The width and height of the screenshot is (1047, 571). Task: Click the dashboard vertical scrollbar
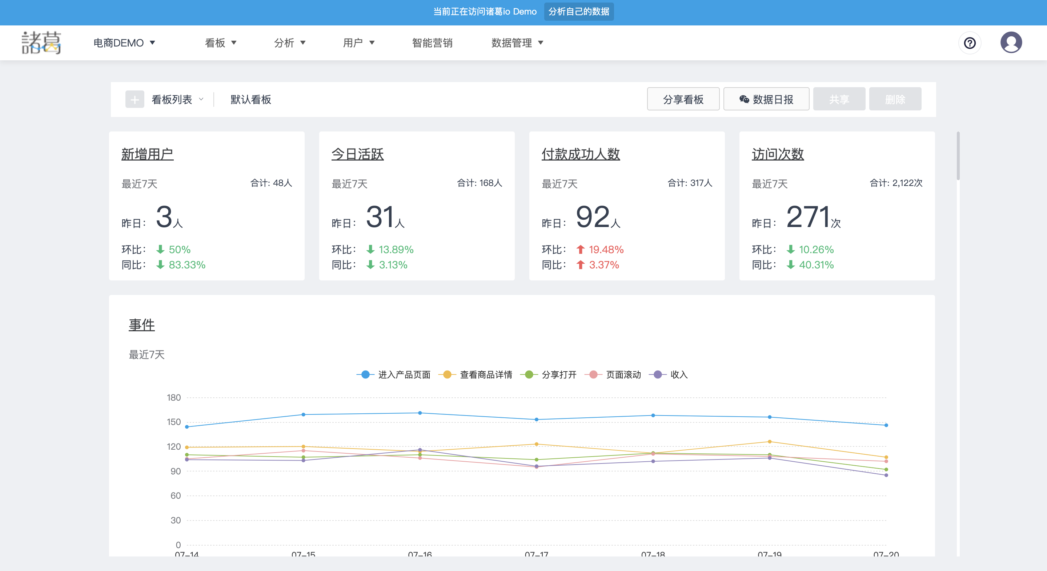[958, 156]
